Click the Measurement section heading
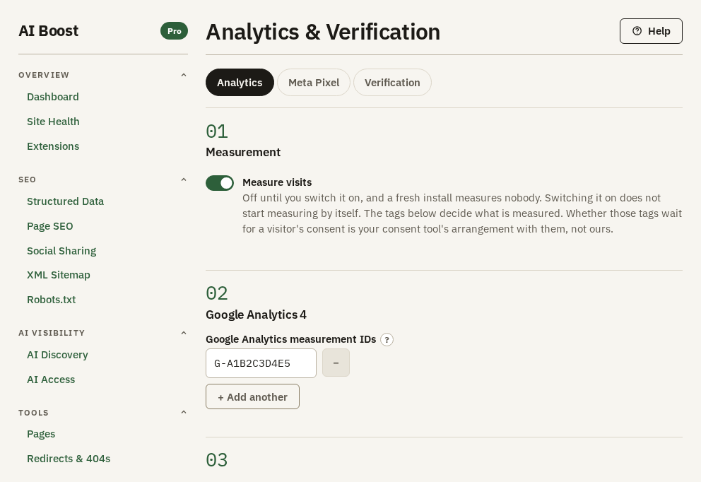This screenshot has height=482, width=701. [243, 153]
